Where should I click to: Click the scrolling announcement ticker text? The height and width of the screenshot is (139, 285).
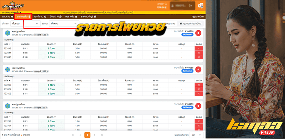pos(98,12)
